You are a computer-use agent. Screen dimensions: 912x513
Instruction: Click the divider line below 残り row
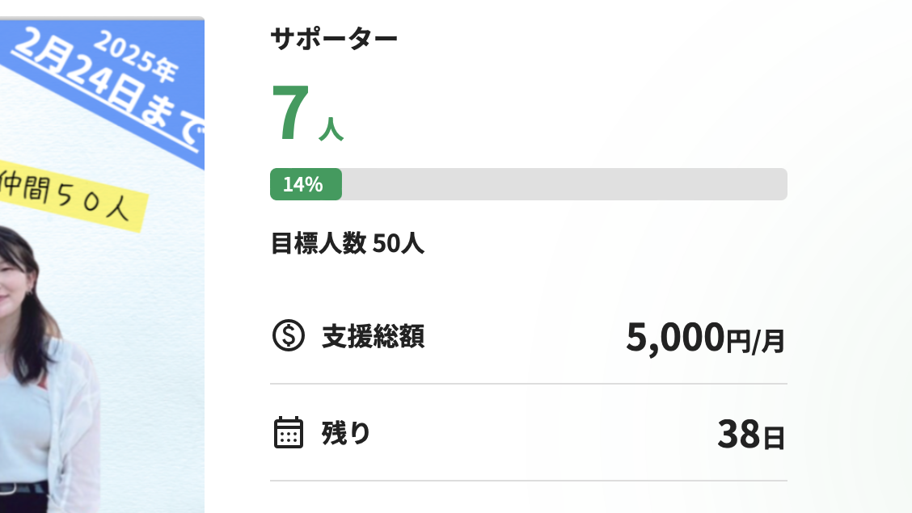[528, 481]
